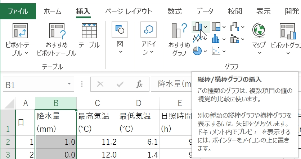This screenshot has width=301, height=159.
Task: Open the 校閲 tab
Action: tap(235, 11)
